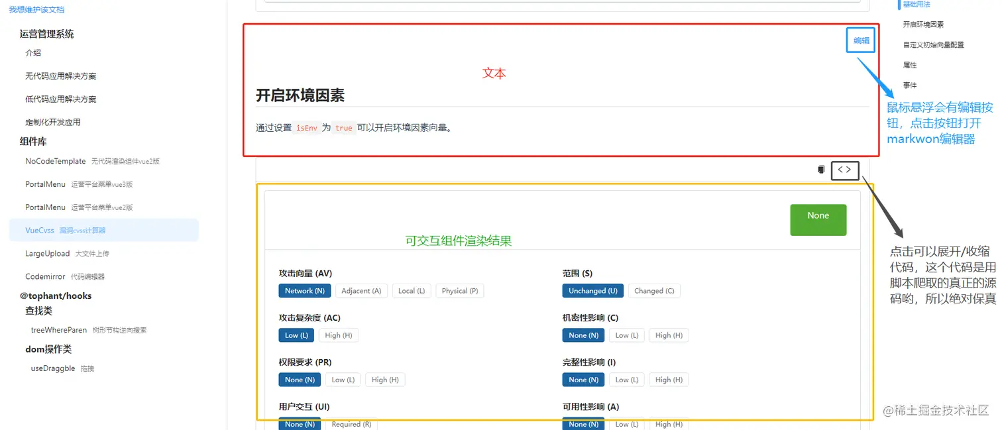
Task: Click the isEnv inline code
Action: tap(307, 128)
